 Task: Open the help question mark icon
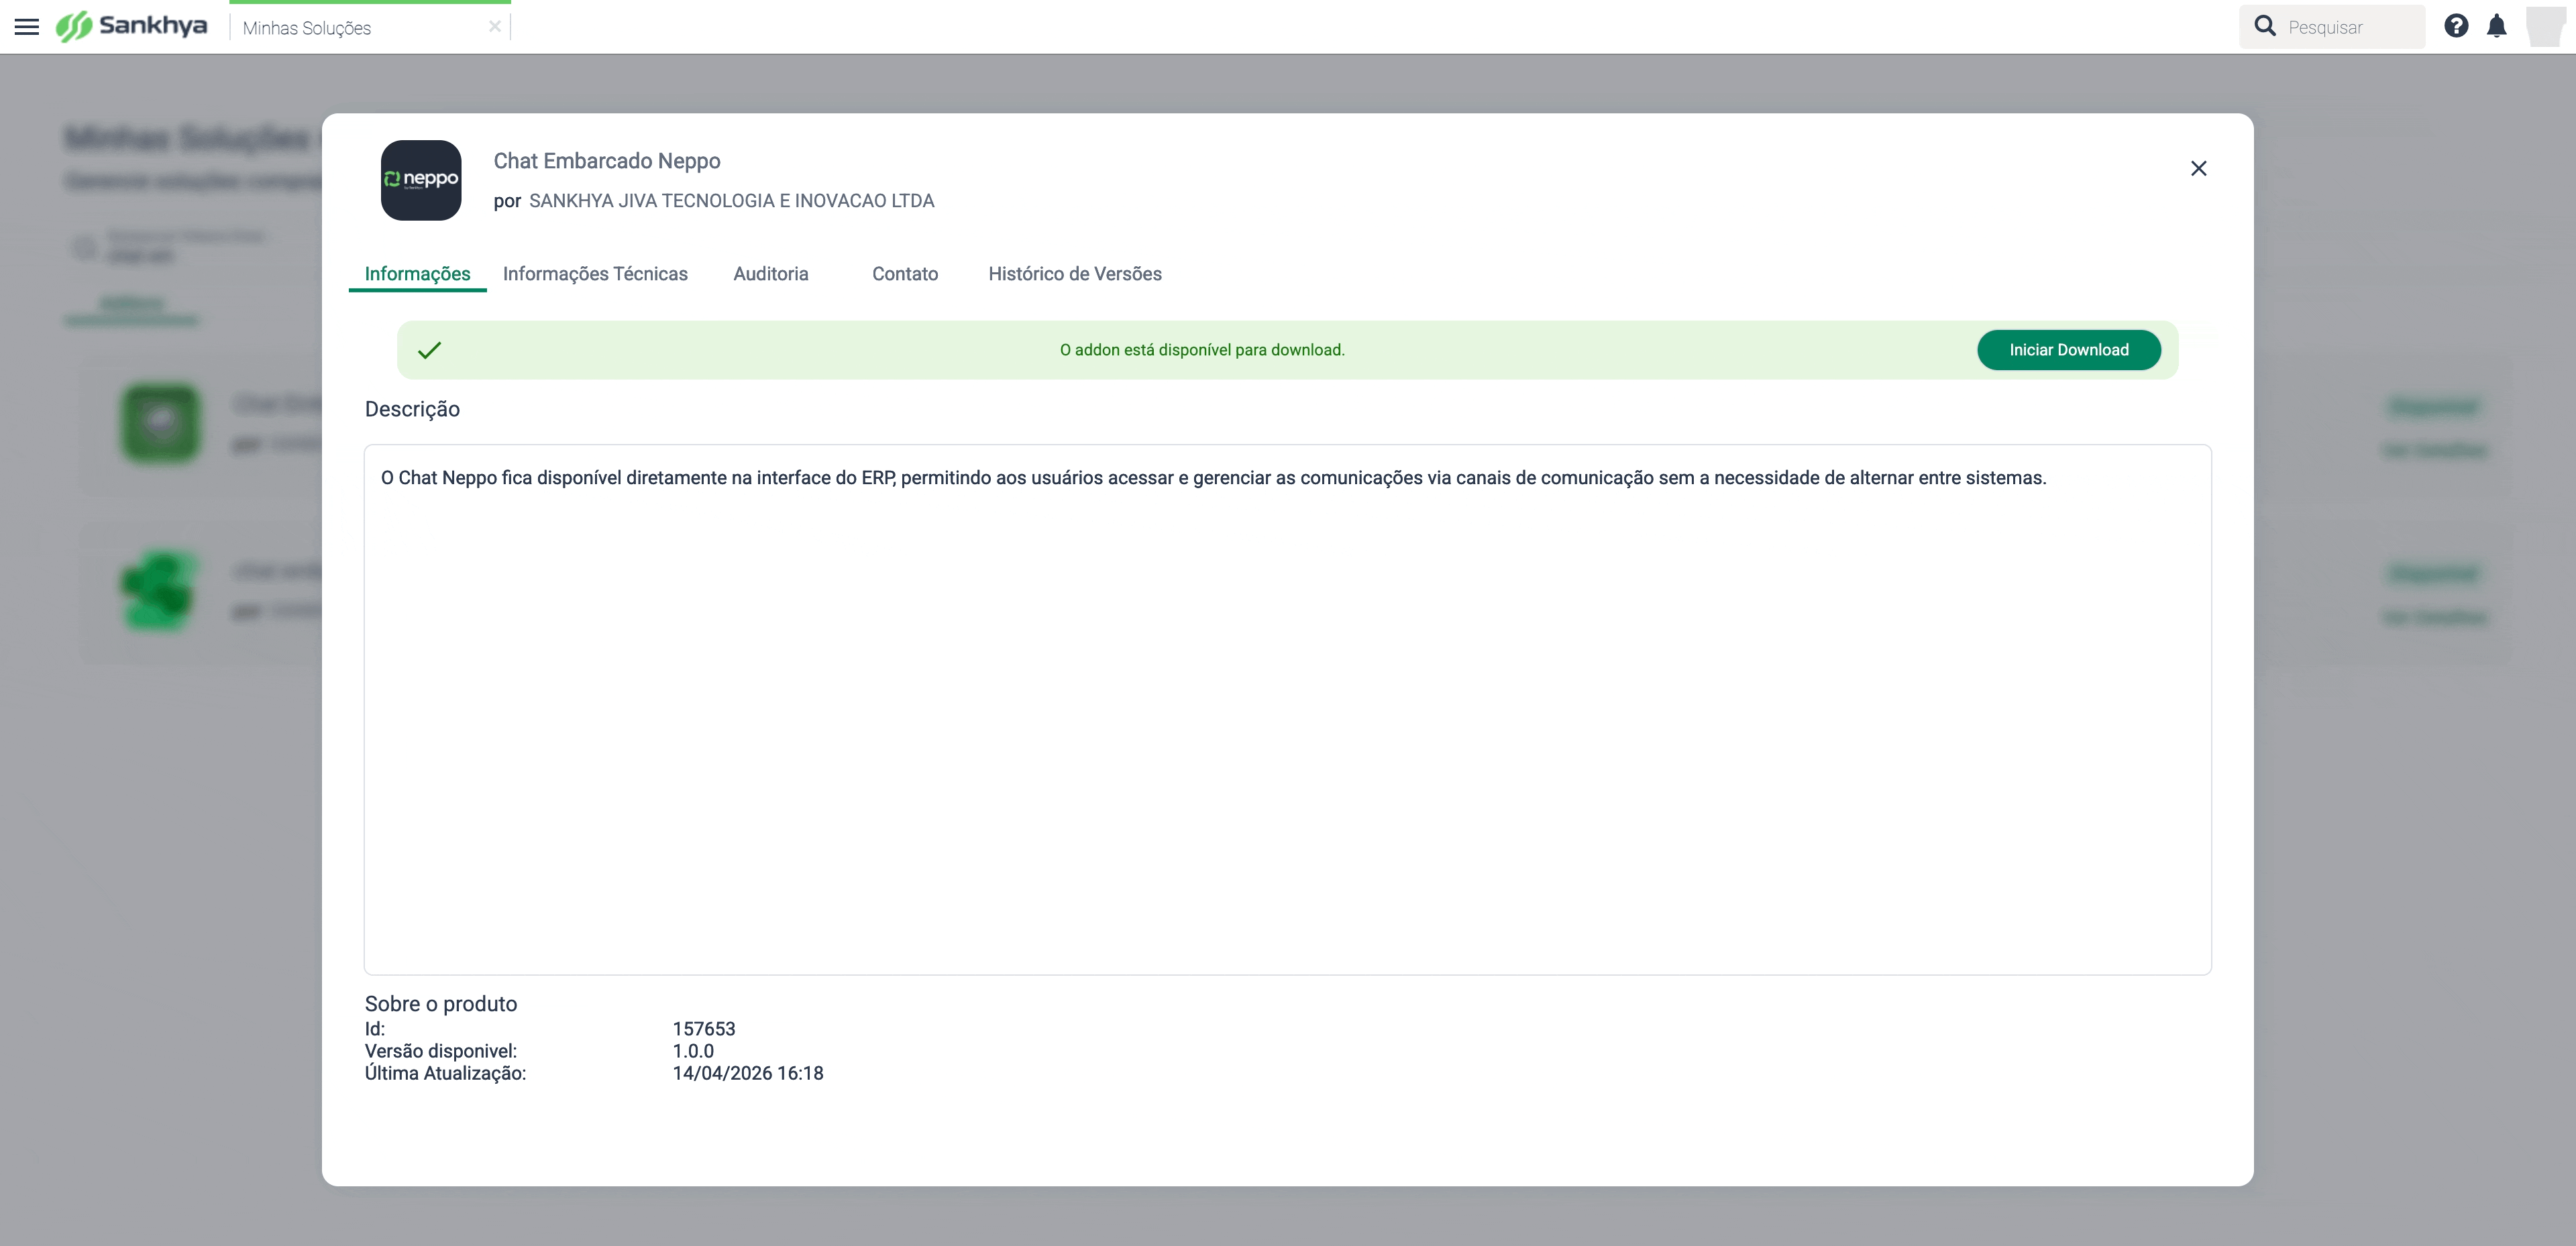click(2456, 26)
